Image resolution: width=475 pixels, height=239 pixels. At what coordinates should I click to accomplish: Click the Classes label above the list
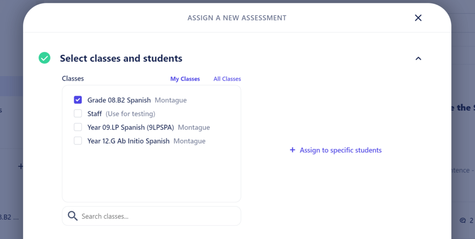click(x=73, y=79)
